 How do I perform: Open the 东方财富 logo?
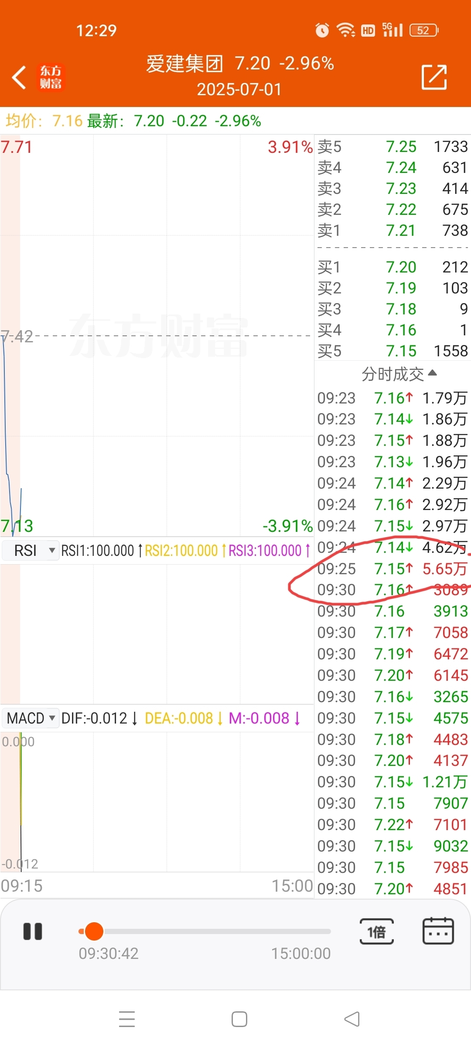point(51,77)
